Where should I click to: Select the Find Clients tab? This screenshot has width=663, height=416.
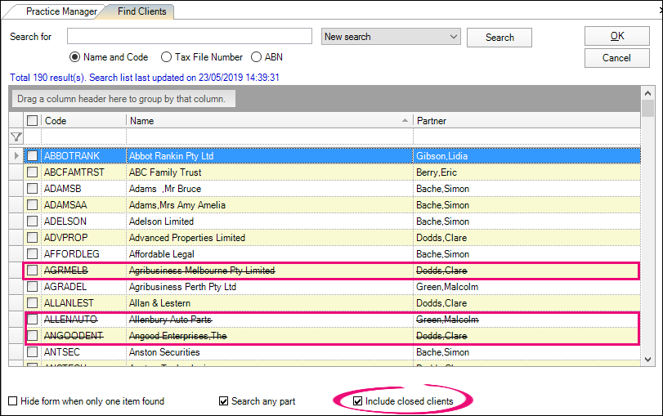141,11
